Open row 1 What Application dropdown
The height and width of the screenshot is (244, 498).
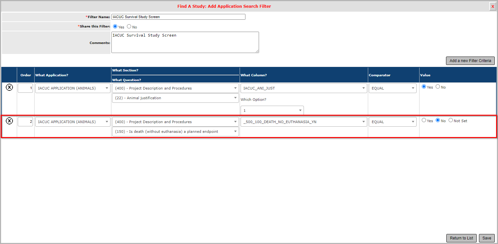[73, 88]
